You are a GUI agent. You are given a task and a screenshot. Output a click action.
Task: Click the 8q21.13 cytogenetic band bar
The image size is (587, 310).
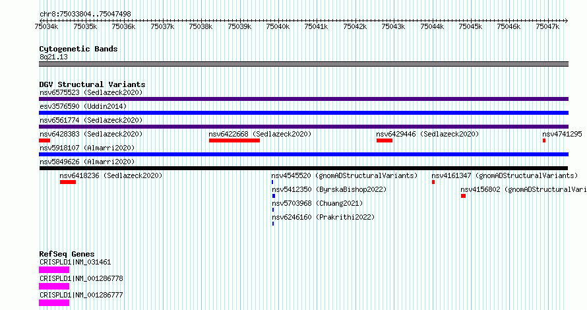coord(303,64)
